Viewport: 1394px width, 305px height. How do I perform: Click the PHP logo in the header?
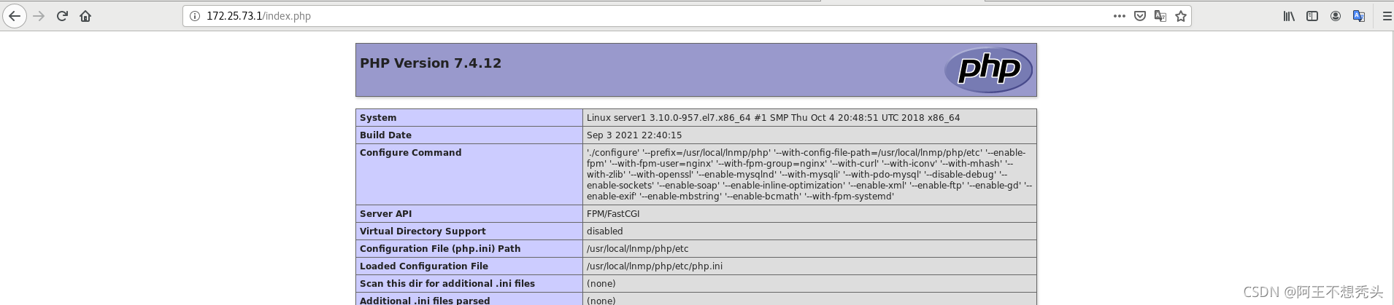point(988,70)
